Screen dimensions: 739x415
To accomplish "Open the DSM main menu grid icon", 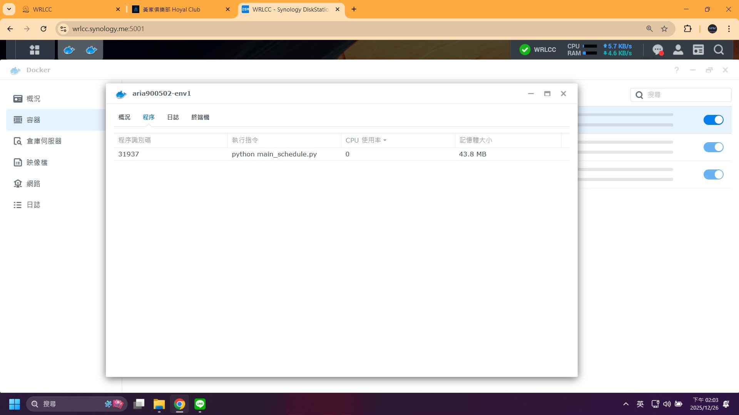I will tap(35, 50).
